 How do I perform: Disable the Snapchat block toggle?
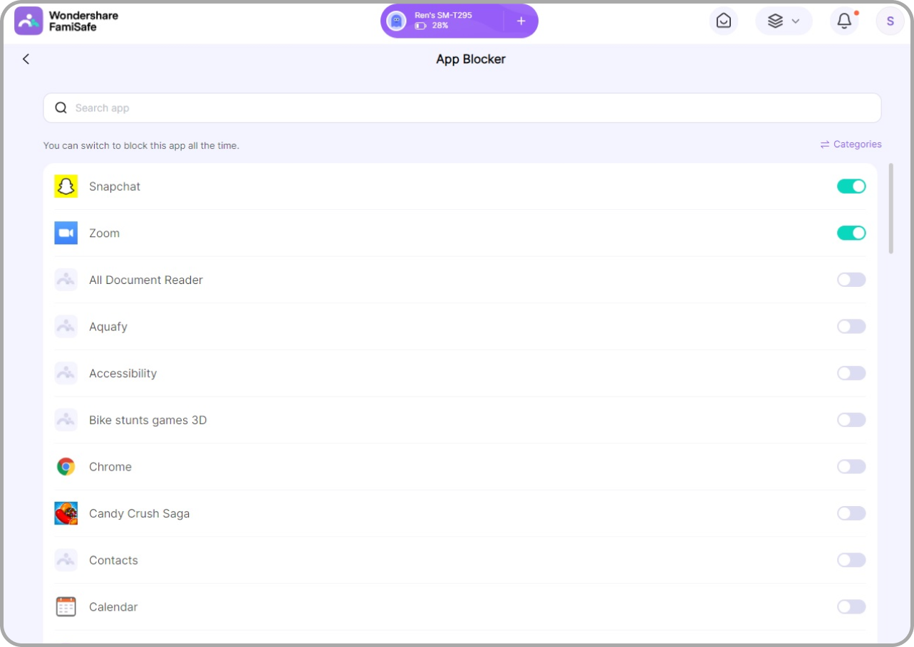pos(851,186)
